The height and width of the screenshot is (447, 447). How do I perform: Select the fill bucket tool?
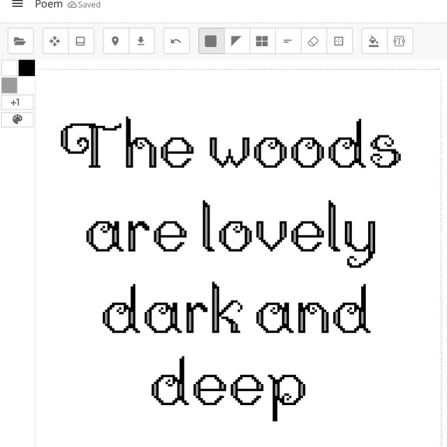click(374, 41)
